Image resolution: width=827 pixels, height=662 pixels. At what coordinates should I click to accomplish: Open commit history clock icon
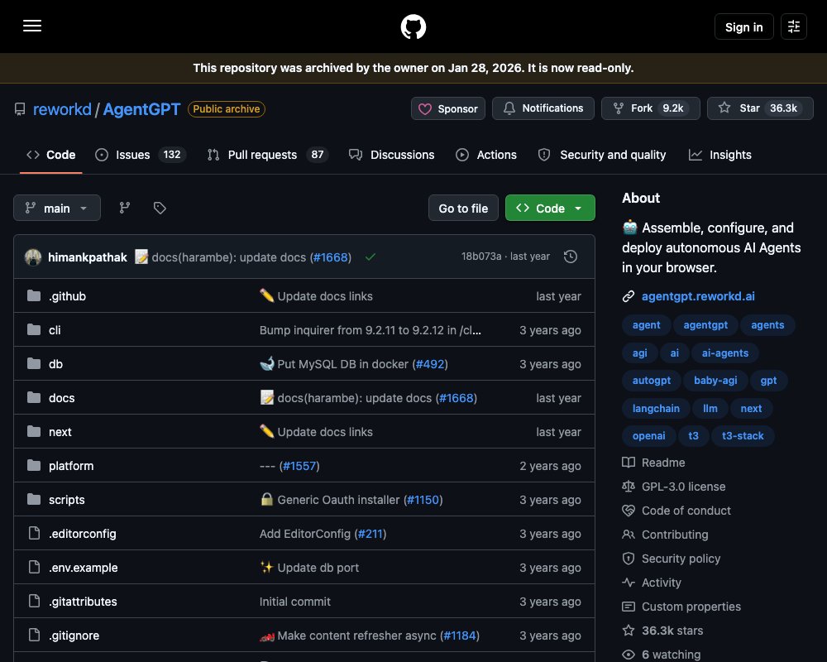(x=570, y=257)
